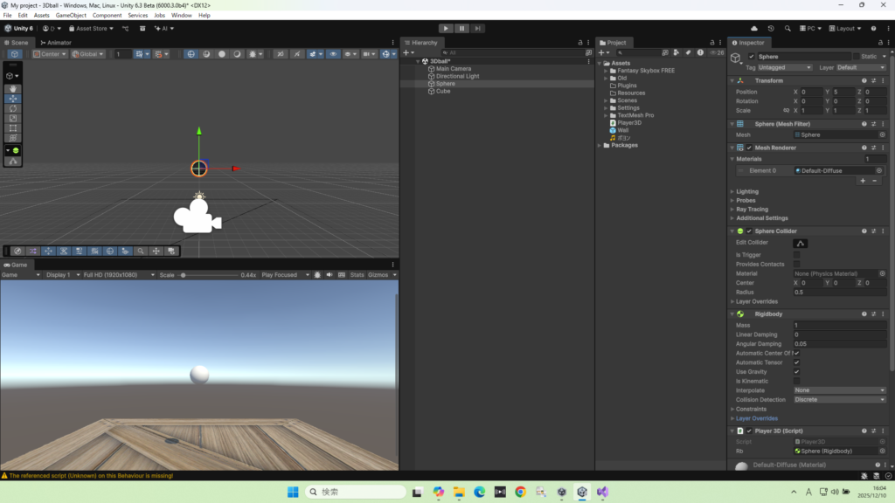Image resolution: width=895 pixels, height=503 pixels.
Task: Select the Rotate tool in scene toolbar
Action: point(13,108)
